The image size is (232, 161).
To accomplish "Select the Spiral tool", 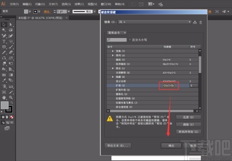I will 11,41.
